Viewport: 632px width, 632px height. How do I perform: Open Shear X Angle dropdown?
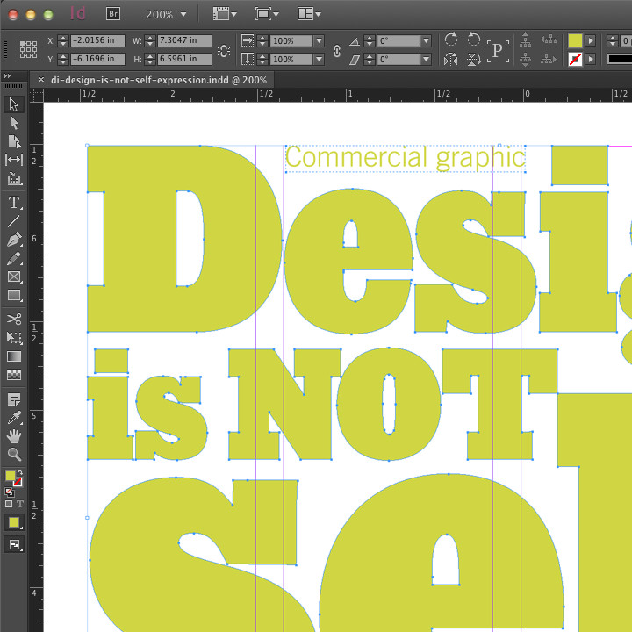pyautogui.click(x=426, y=60)
